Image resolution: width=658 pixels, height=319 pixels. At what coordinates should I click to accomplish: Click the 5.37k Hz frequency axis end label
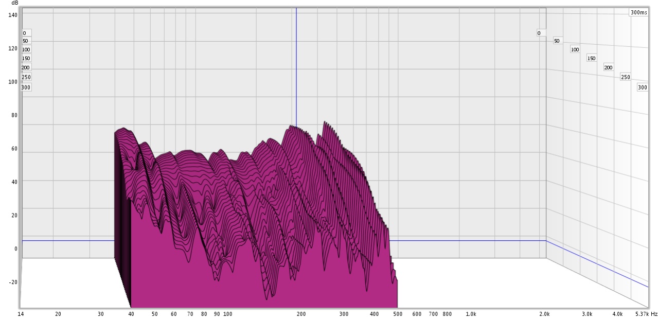coord(646,314)
